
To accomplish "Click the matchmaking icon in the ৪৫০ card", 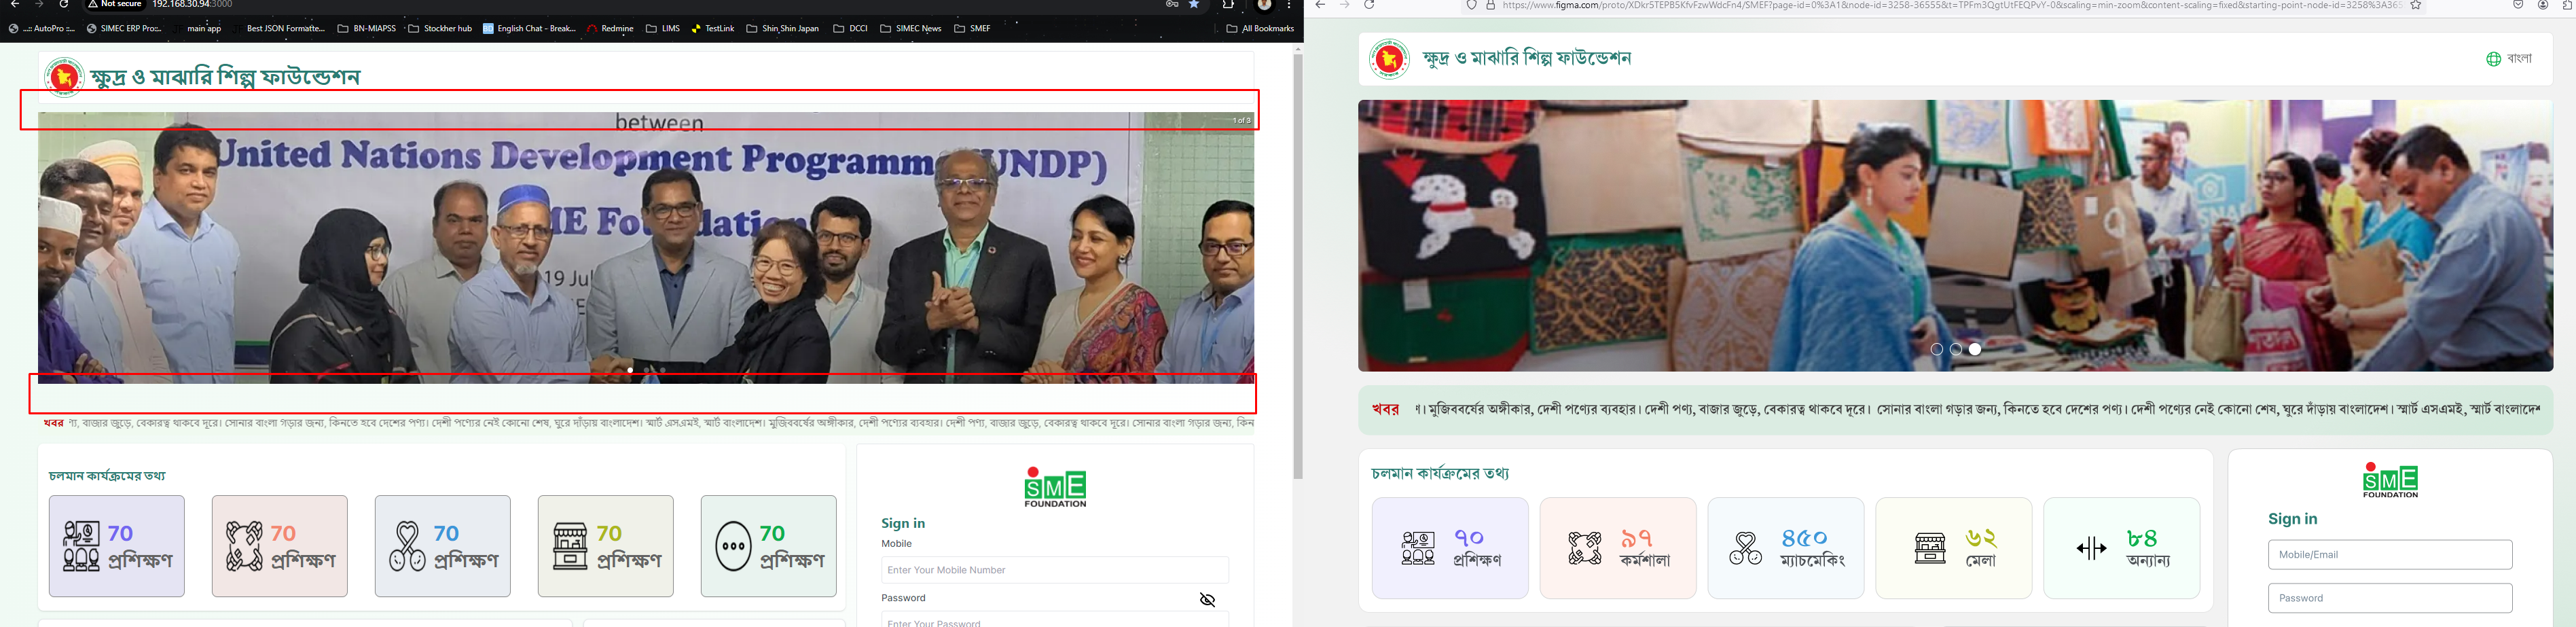I will click(1745, 548).
